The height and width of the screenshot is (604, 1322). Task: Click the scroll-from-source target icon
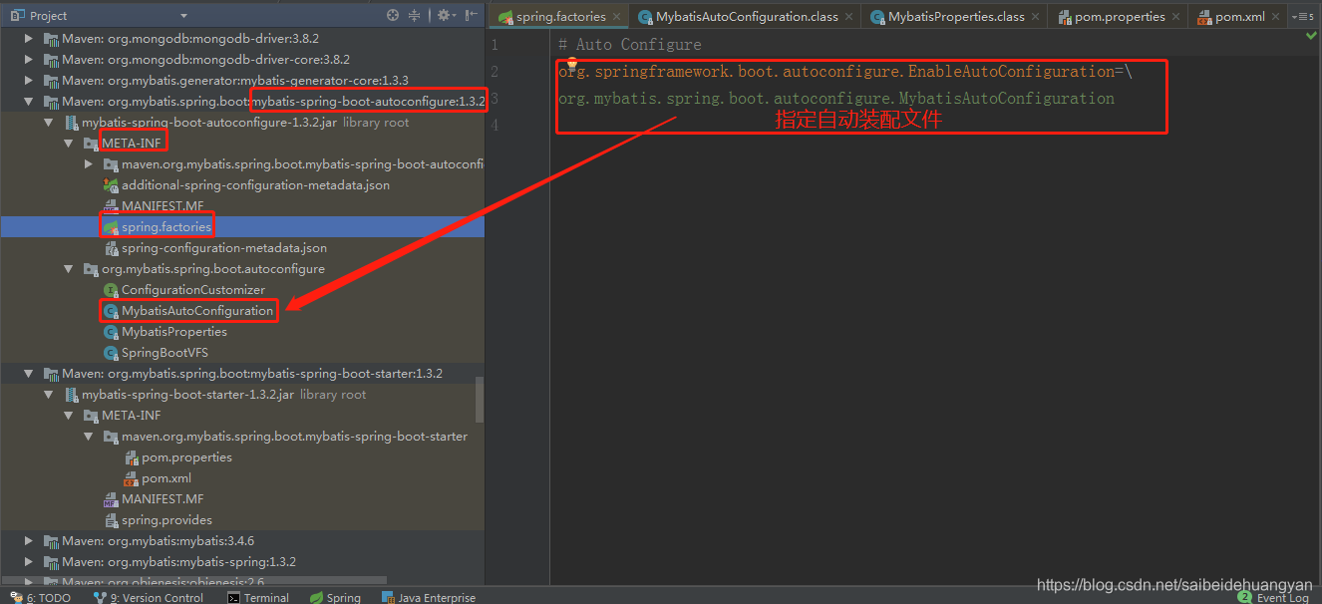pos(393,15)
